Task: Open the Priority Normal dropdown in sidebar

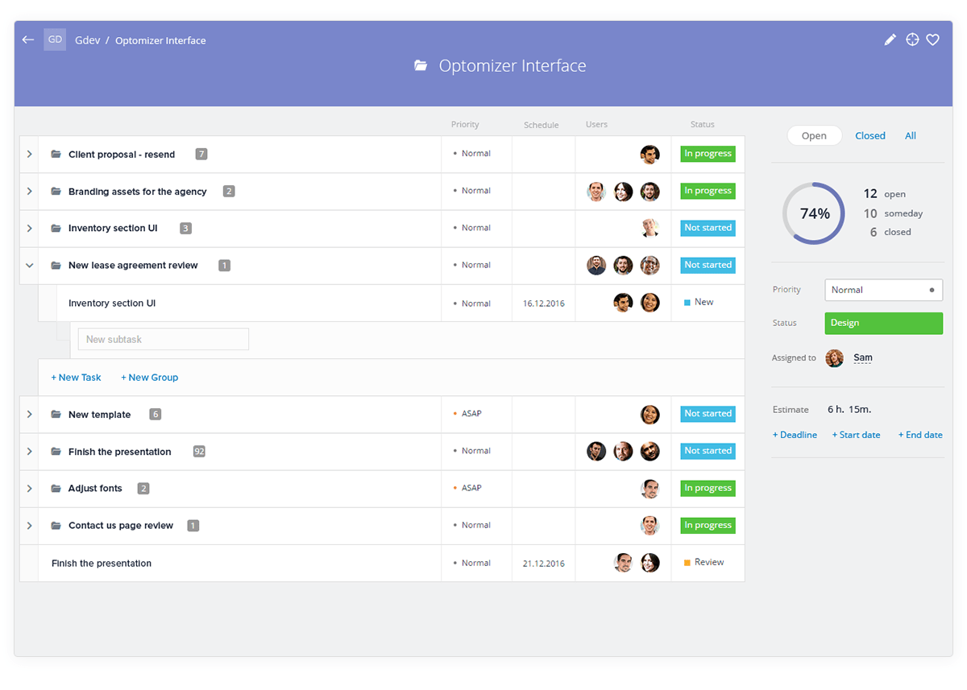Action: point(883,290)
